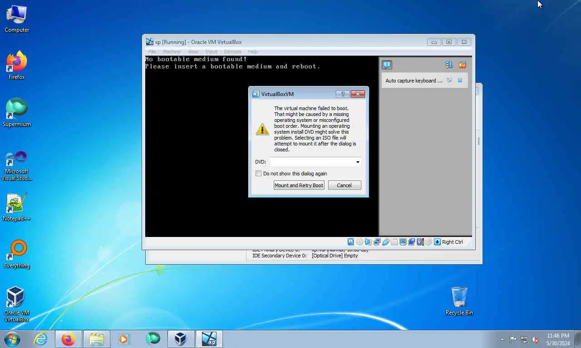581x348 pixels.
Task: Open the Recycle Bin
Action: [x=459, y=301]
